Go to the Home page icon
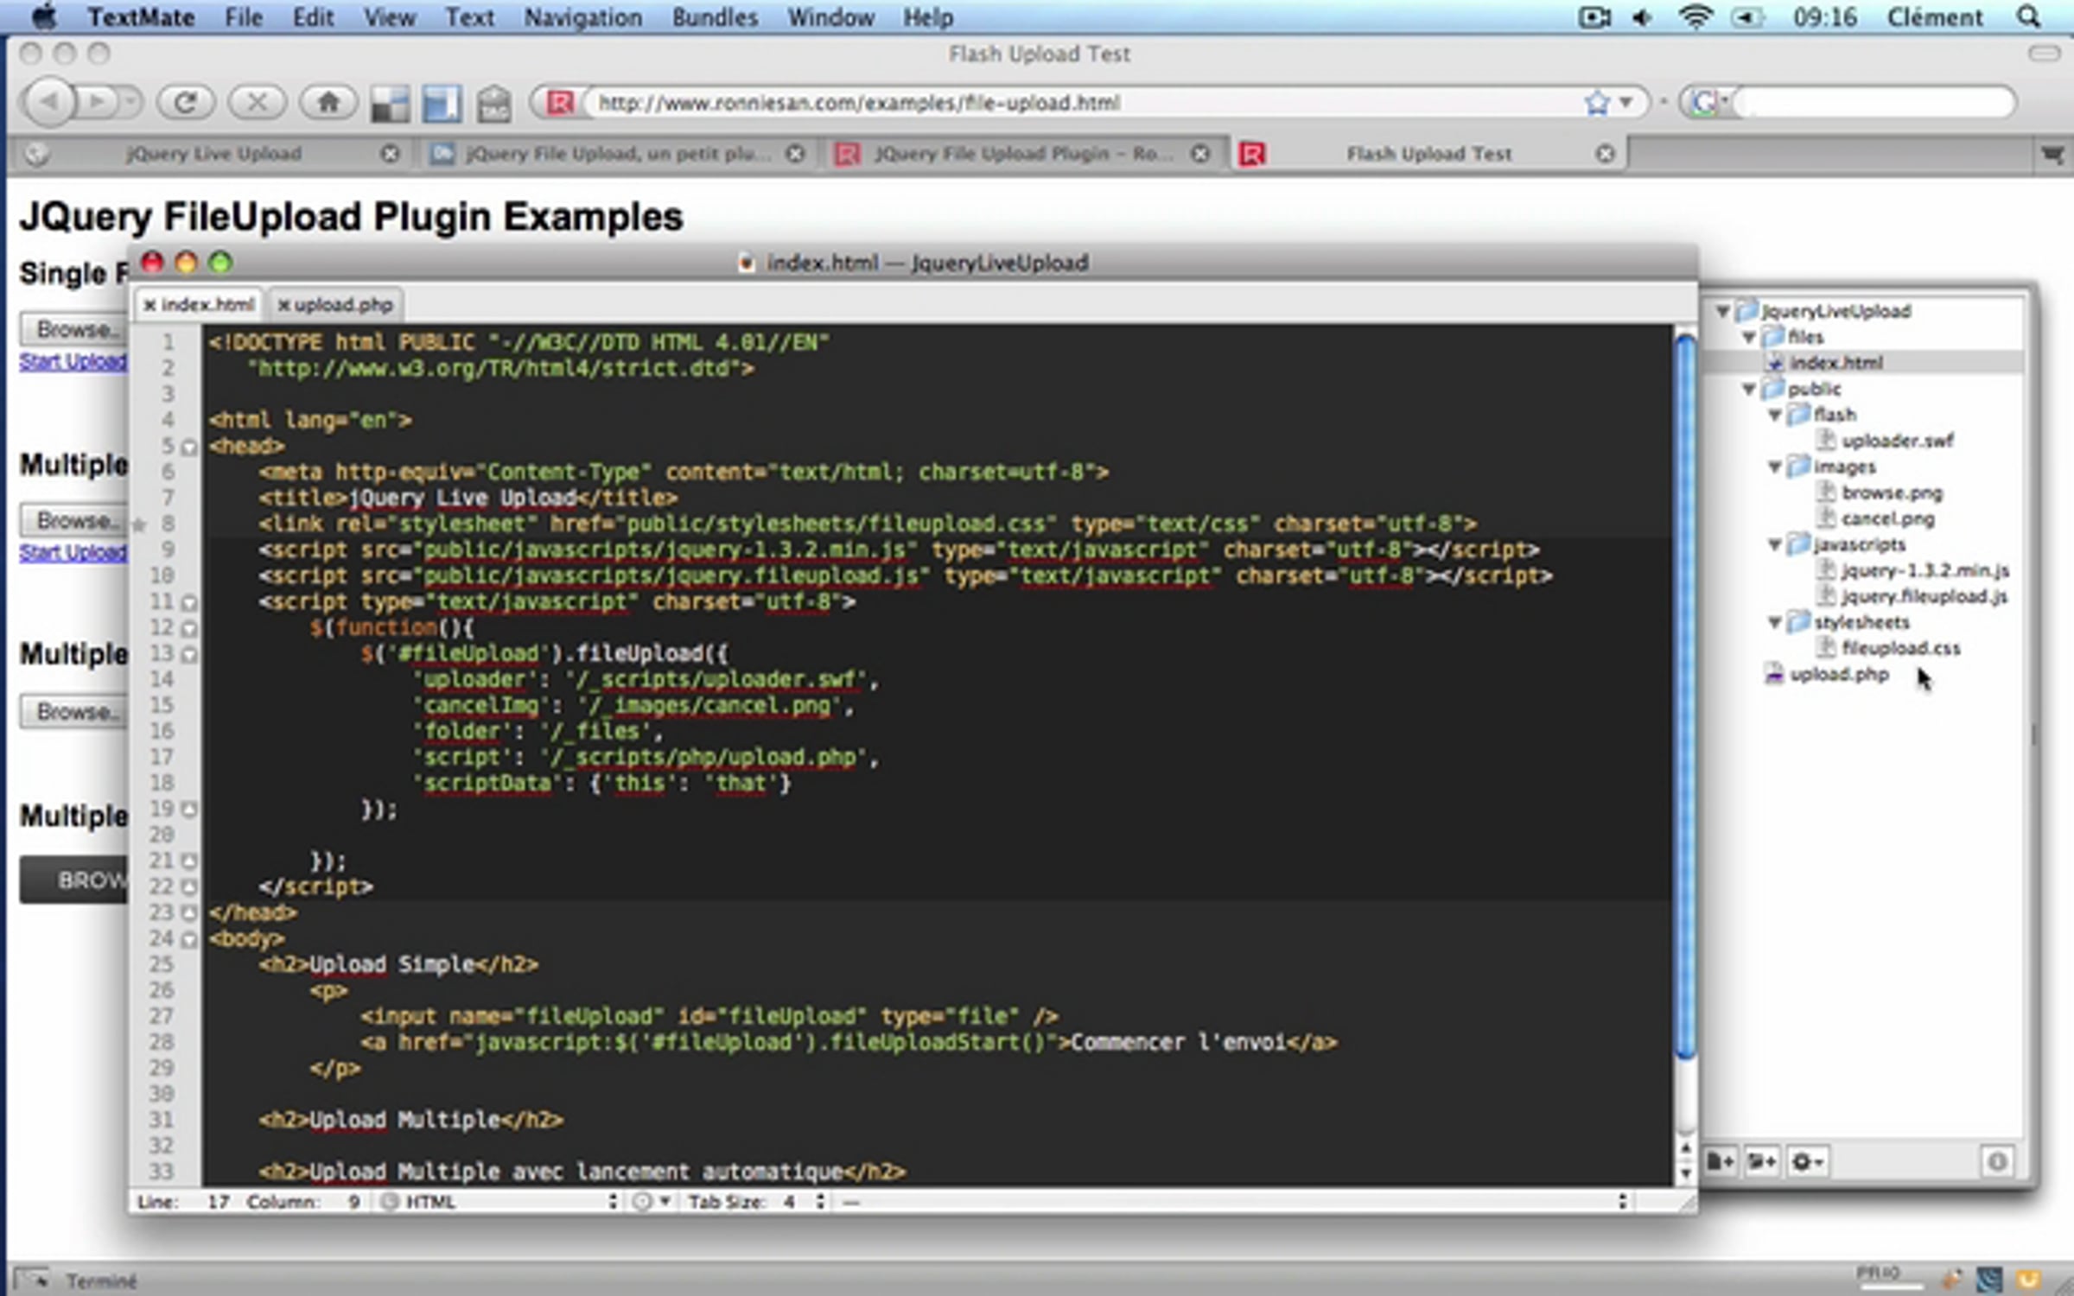The image size is (2074, 1296). pos(328,103)
